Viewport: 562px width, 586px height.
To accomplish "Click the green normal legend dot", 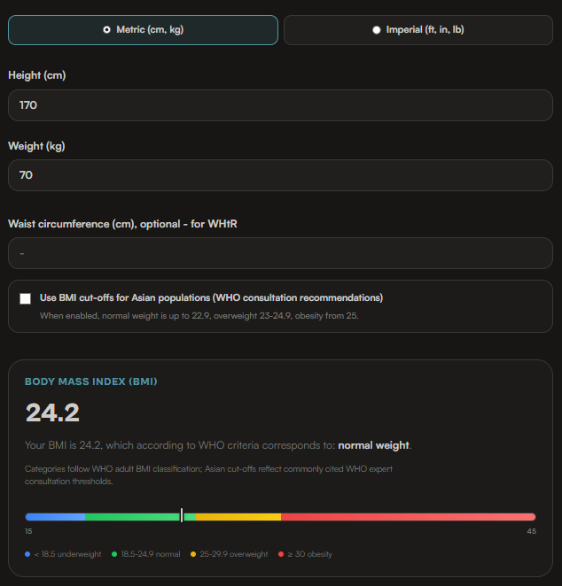I will (114, 554).
